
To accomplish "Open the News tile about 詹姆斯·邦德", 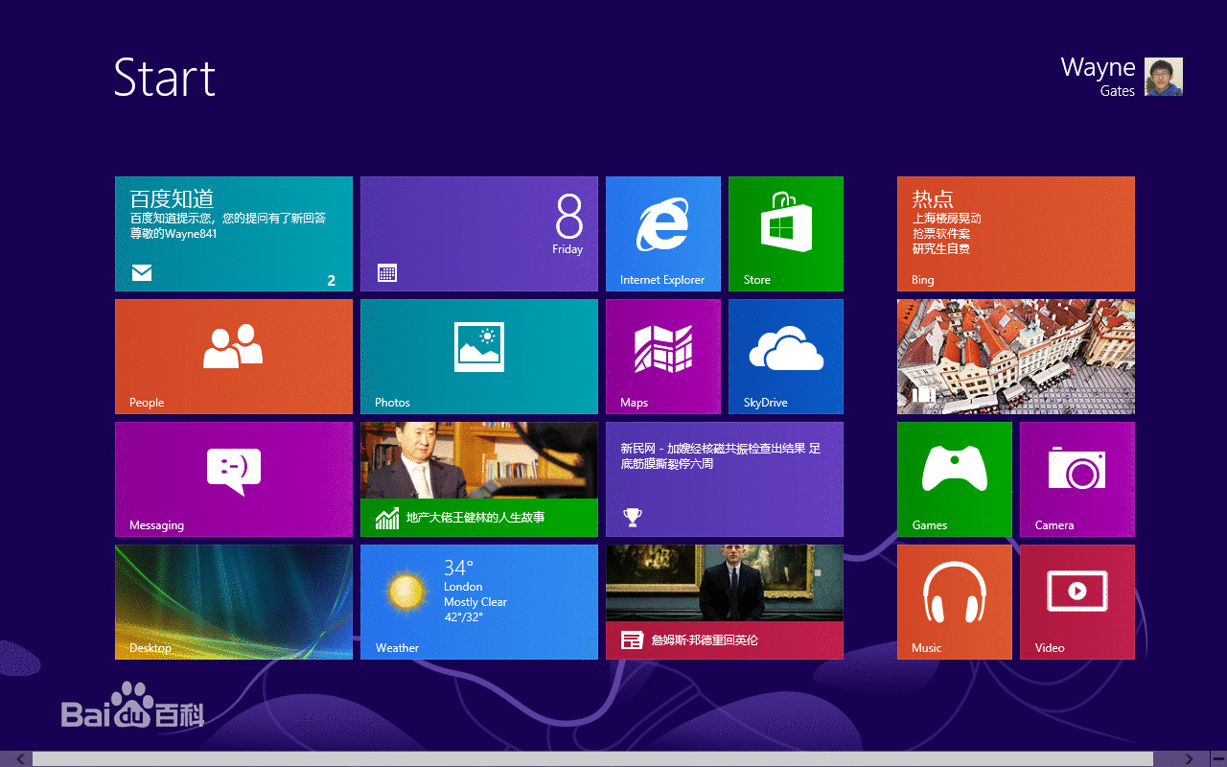I will (x=725, y=602).
